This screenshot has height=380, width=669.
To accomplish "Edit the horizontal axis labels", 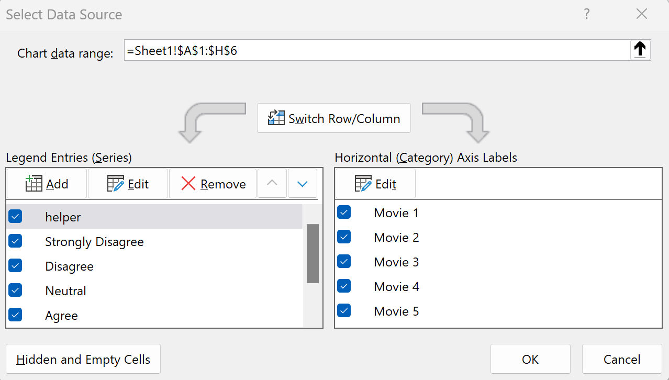I will pyautogui.click(x=375, y=184).
